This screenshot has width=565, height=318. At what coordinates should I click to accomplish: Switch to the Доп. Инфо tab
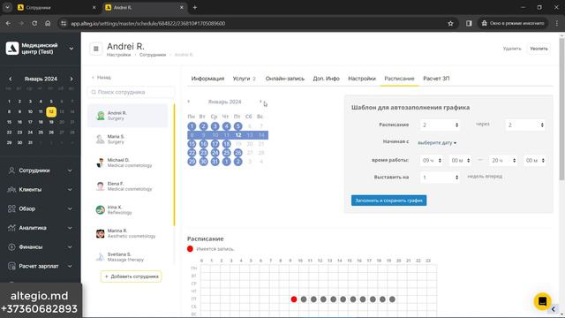click(x=326, y=79)
